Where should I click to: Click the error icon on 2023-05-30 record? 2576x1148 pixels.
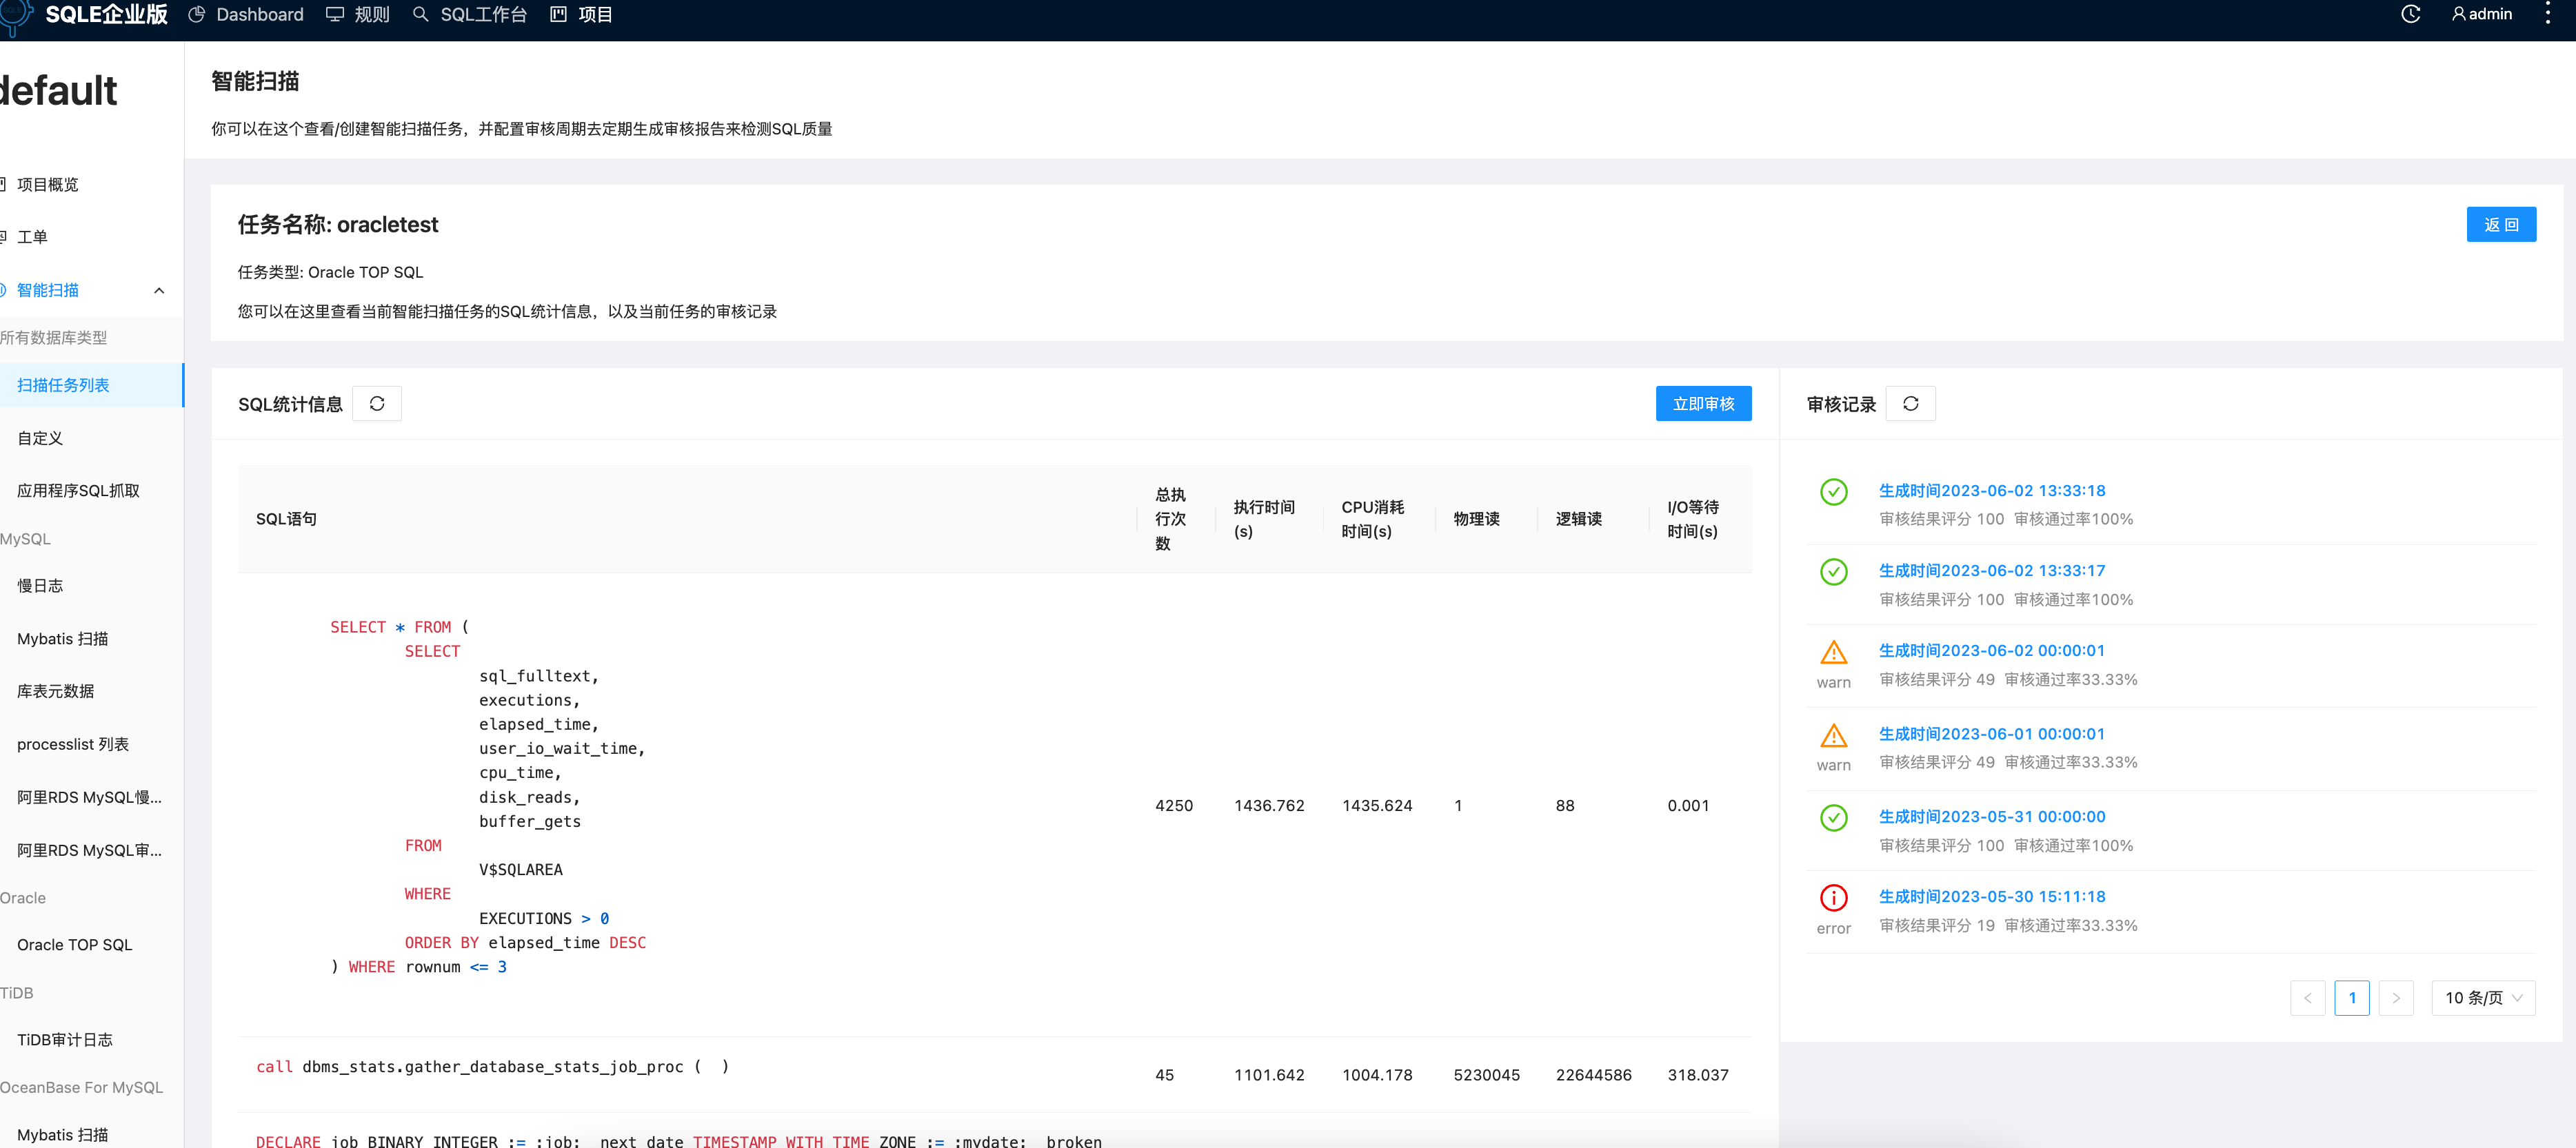[1834, 897]
